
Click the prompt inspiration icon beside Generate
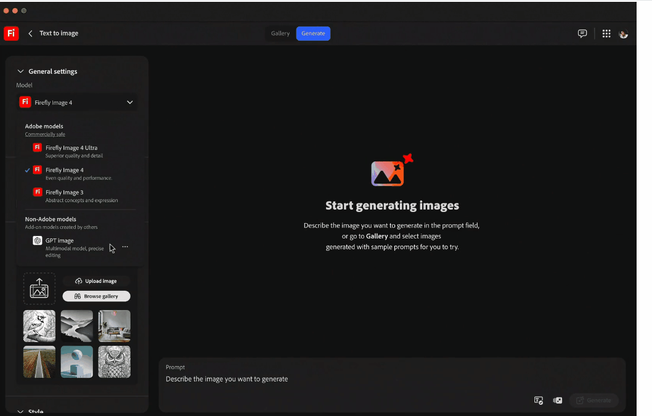pyautogui.click(x=558, y=400)
